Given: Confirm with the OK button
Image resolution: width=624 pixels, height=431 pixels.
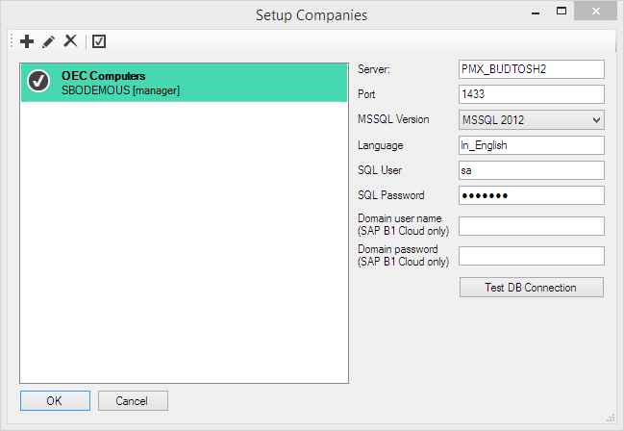Looking at the screenshot, I should (55, 400).
